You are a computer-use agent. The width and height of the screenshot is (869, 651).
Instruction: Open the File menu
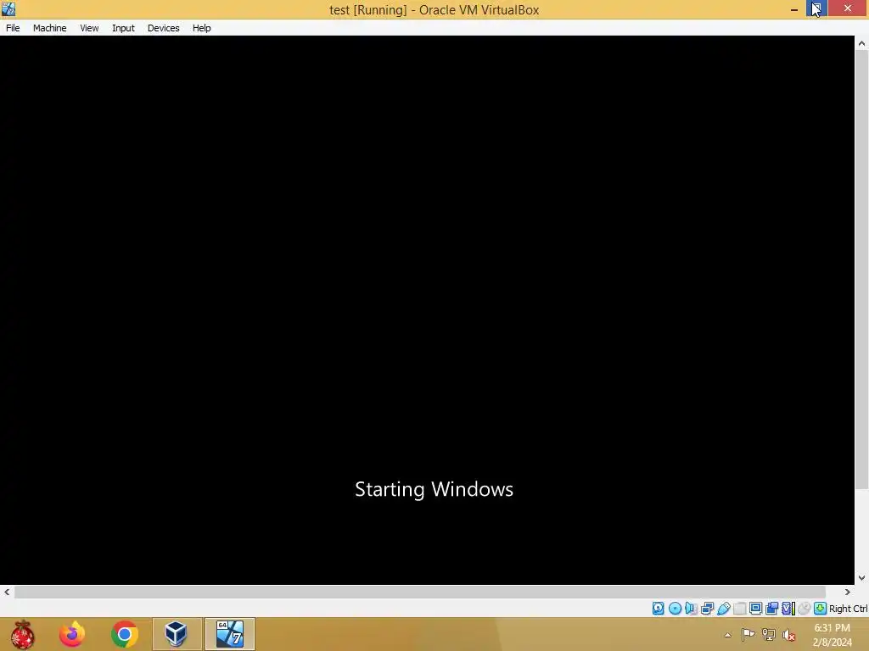[13, 28]
